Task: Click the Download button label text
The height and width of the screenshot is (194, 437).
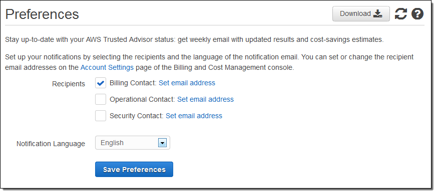Action: (355, 13)
